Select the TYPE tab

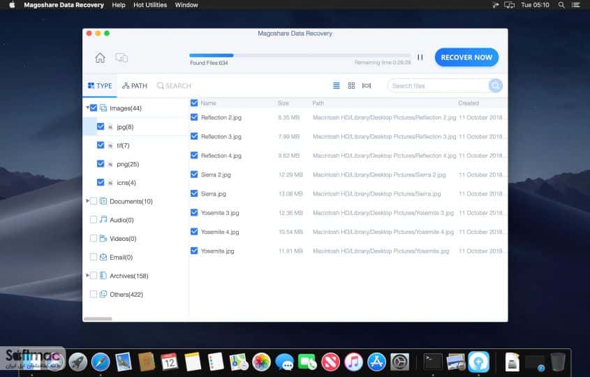pos(100,86)
